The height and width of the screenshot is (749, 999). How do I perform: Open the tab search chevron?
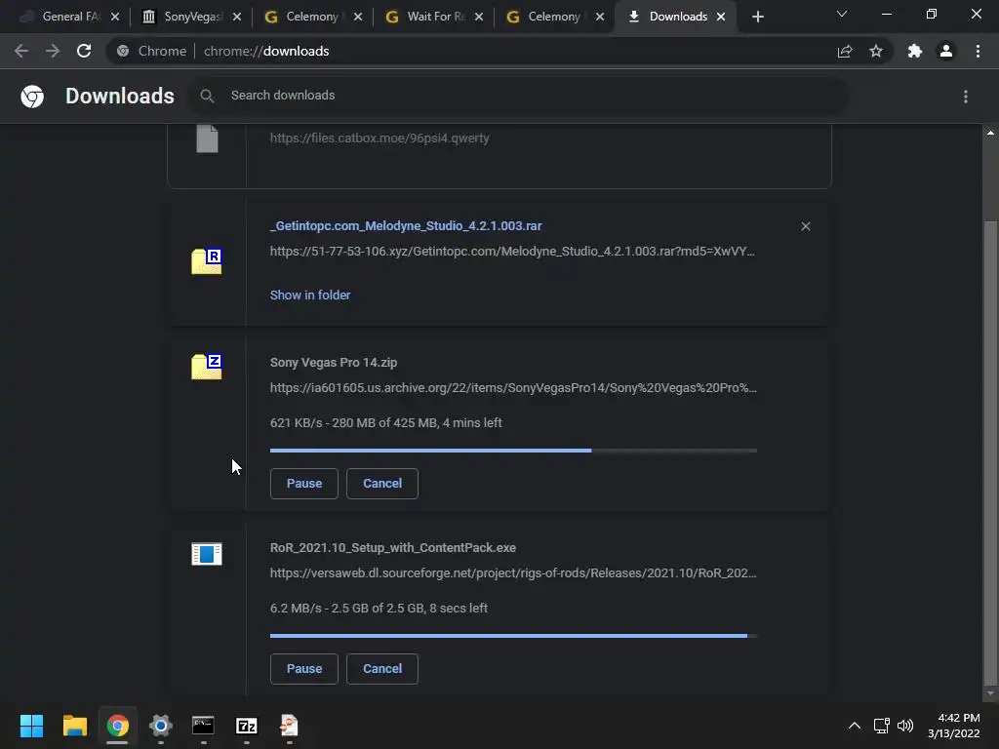pyautogui.click(x=842, y=14)
